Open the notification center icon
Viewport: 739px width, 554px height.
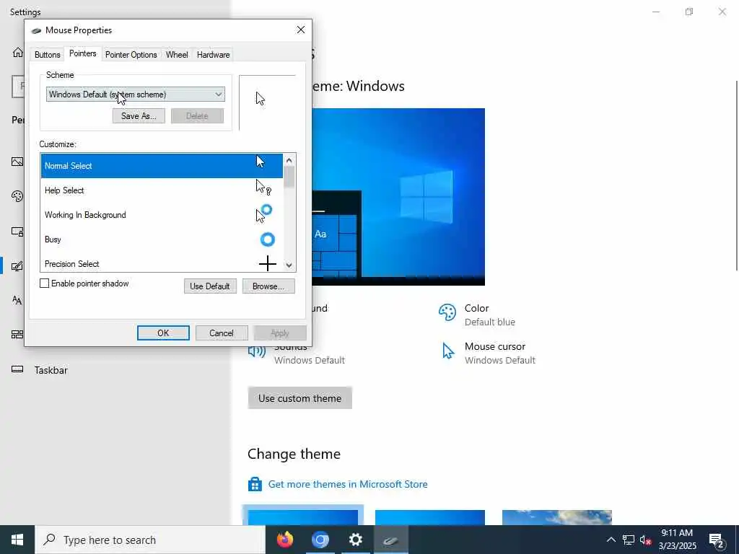coord(717,540)
